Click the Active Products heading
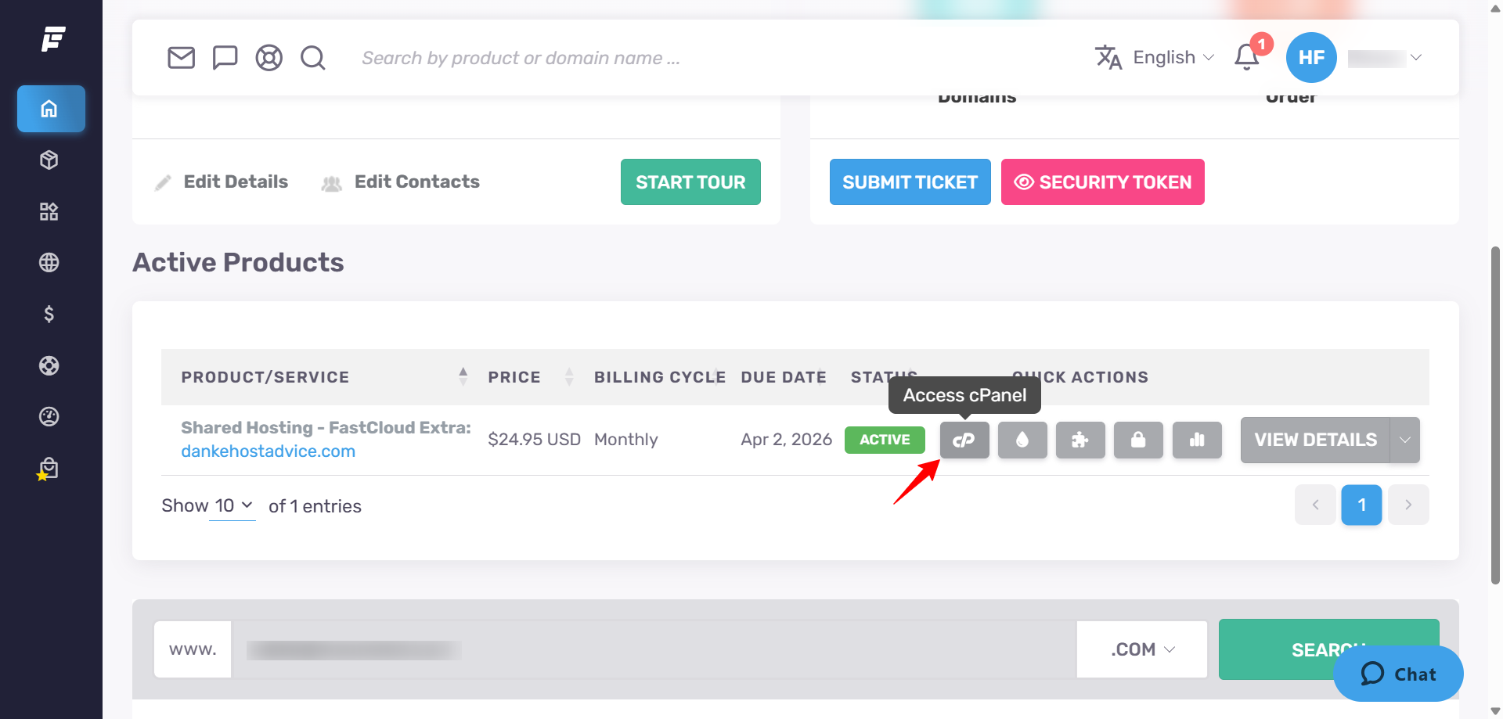Viewport: 1503px width, 719px height. click(x=238, y=262)
